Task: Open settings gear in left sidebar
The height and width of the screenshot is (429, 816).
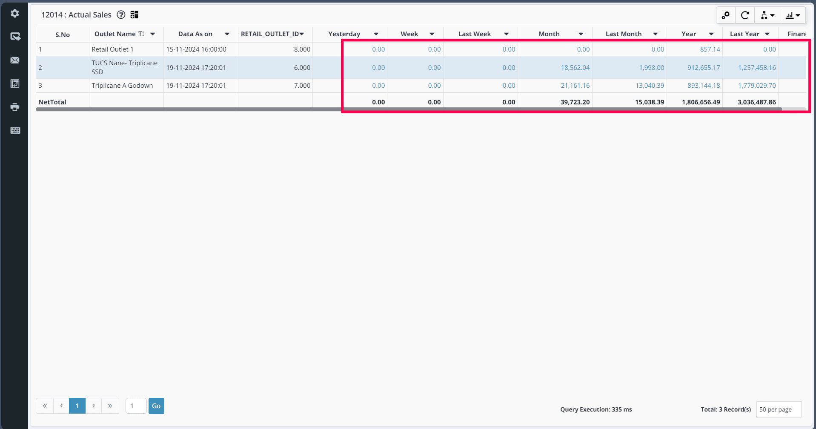Action: coord(15,13)
